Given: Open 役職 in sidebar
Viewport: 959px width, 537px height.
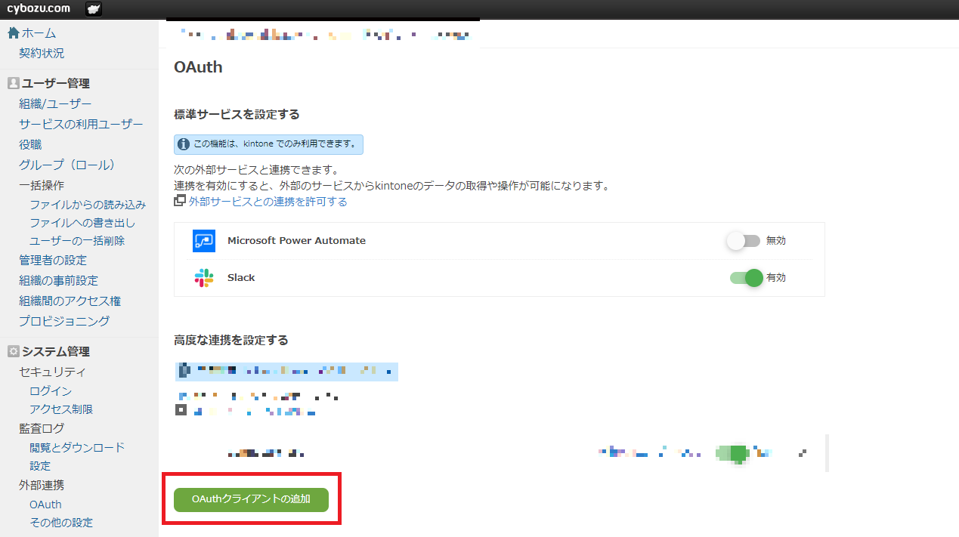Looking at the screenshot, I should 30,144.
